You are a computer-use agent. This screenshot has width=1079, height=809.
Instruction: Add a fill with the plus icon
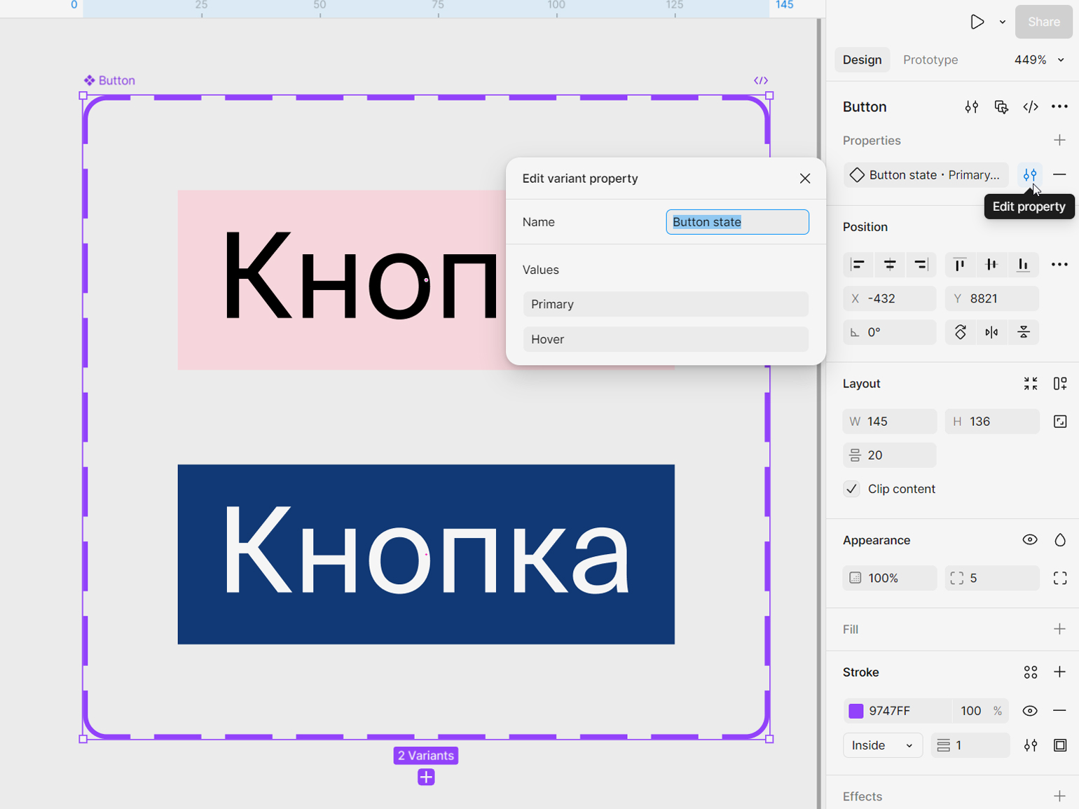click(x=1059, y=629)
